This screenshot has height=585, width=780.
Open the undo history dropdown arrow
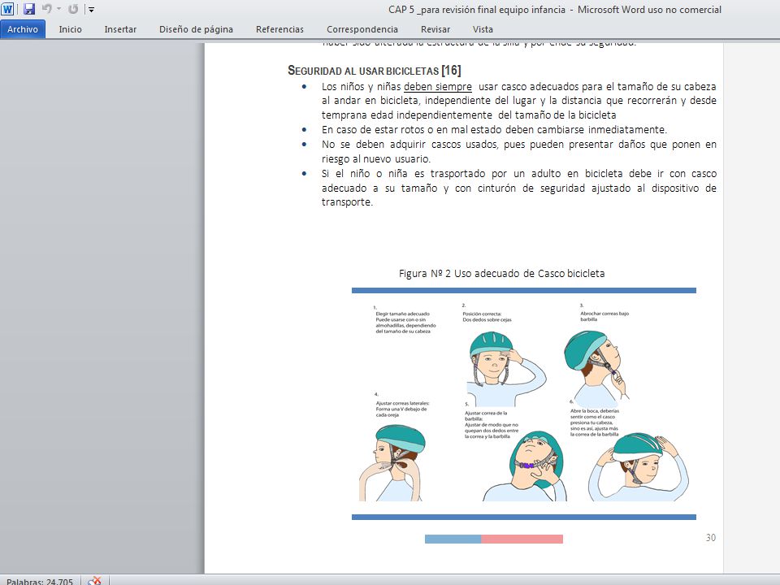(x=58, y=9)
